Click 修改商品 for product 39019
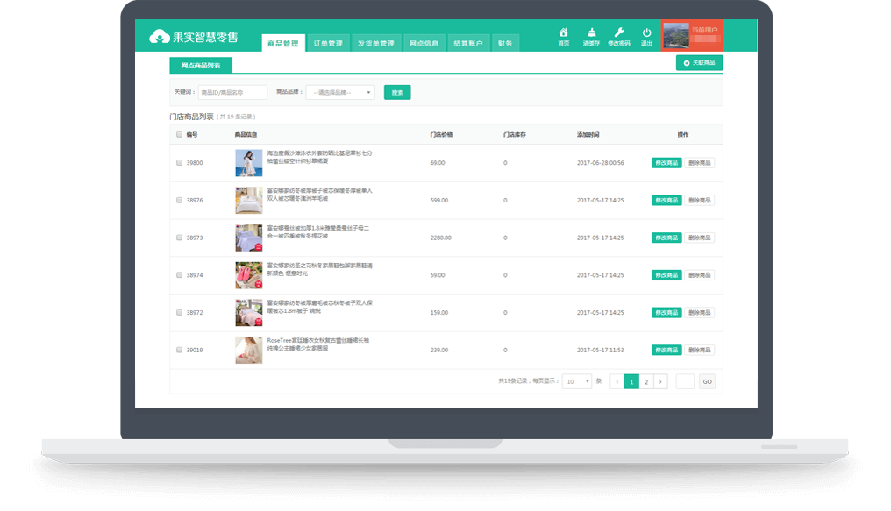The height and width of the screenshot is (511, 891). click(x=665, y=349)
